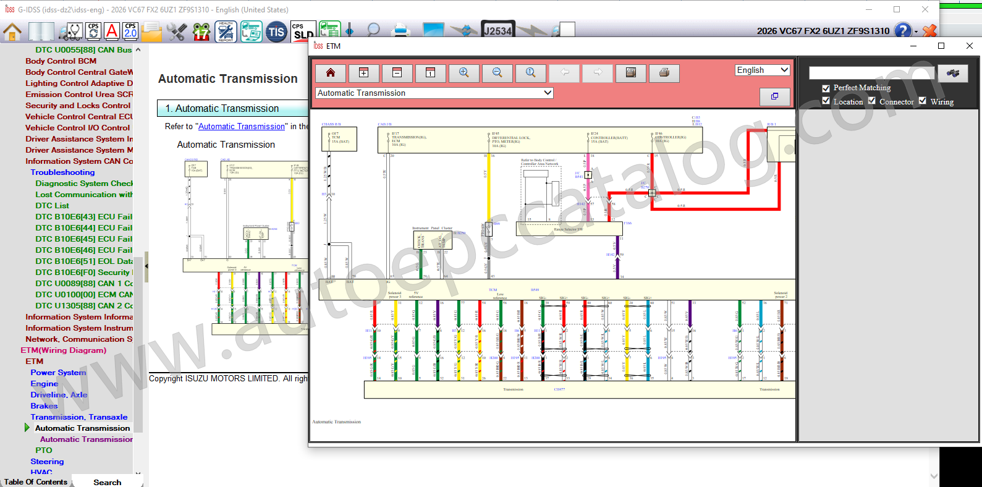
Task: Open the wrench and screwdriver tools icon
Action: pos(177,32)
